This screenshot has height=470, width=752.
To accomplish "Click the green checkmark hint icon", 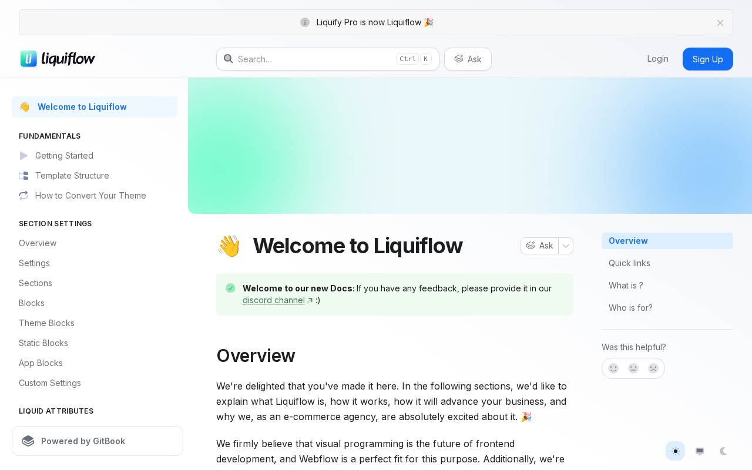I will [x=230, y=288].
